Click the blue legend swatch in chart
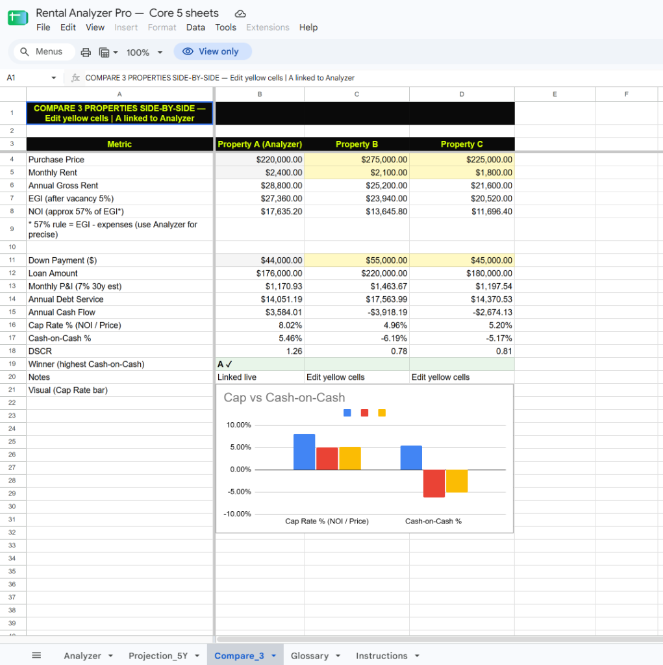 pos(347,412)
